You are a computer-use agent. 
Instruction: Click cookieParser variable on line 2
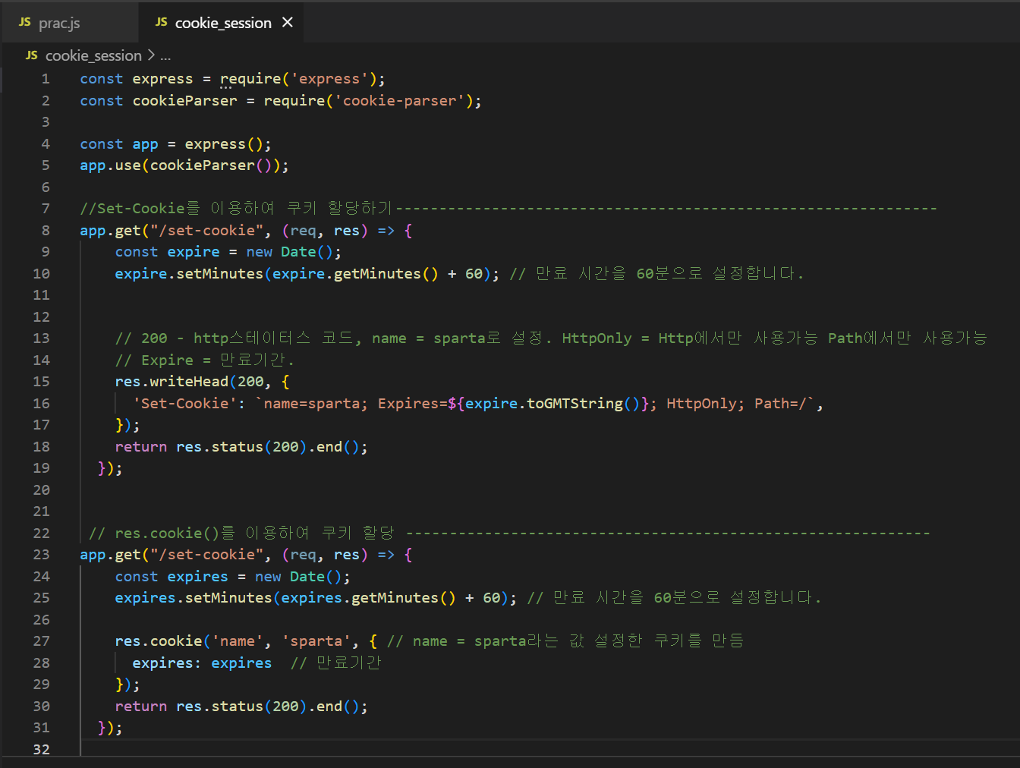tap(185, 101)
